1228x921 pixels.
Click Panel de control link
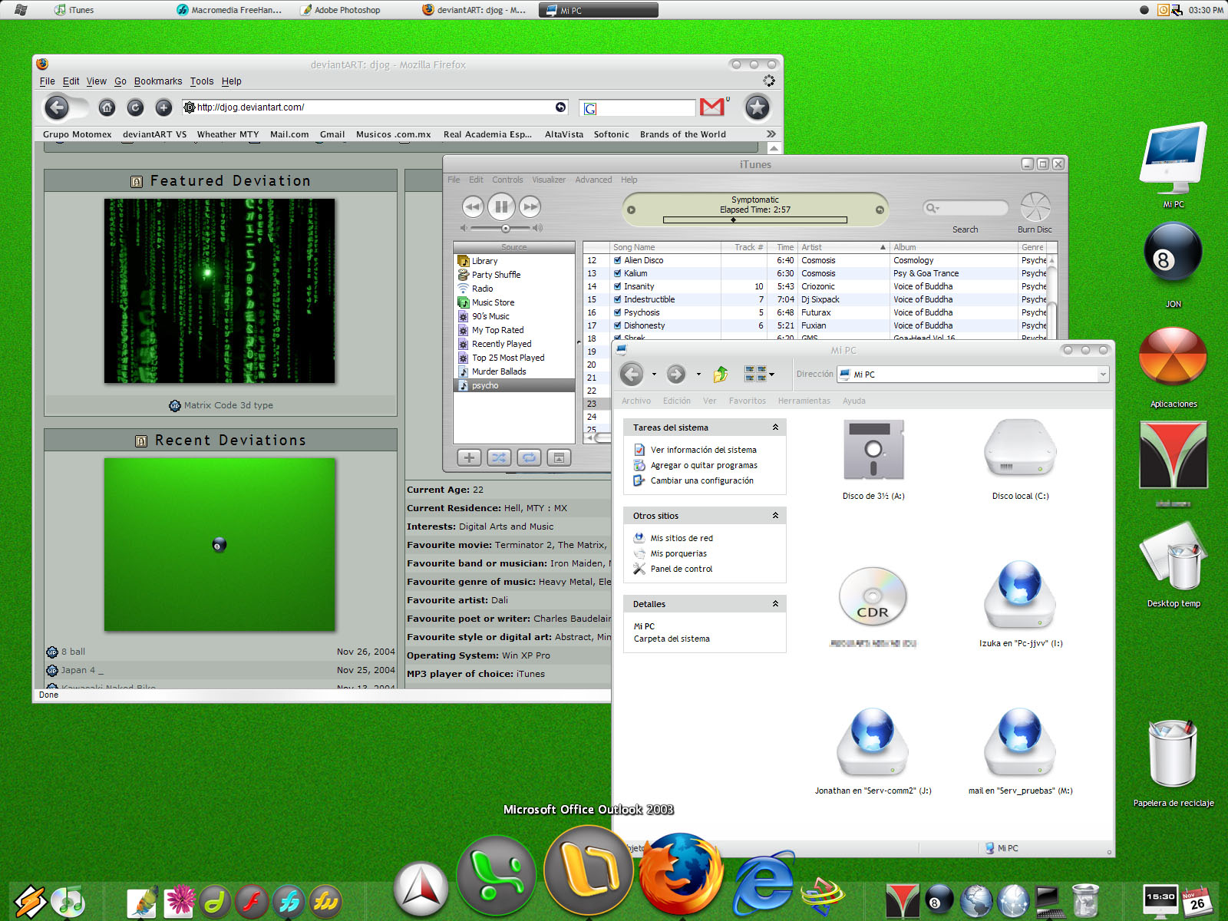coord(681,569)
